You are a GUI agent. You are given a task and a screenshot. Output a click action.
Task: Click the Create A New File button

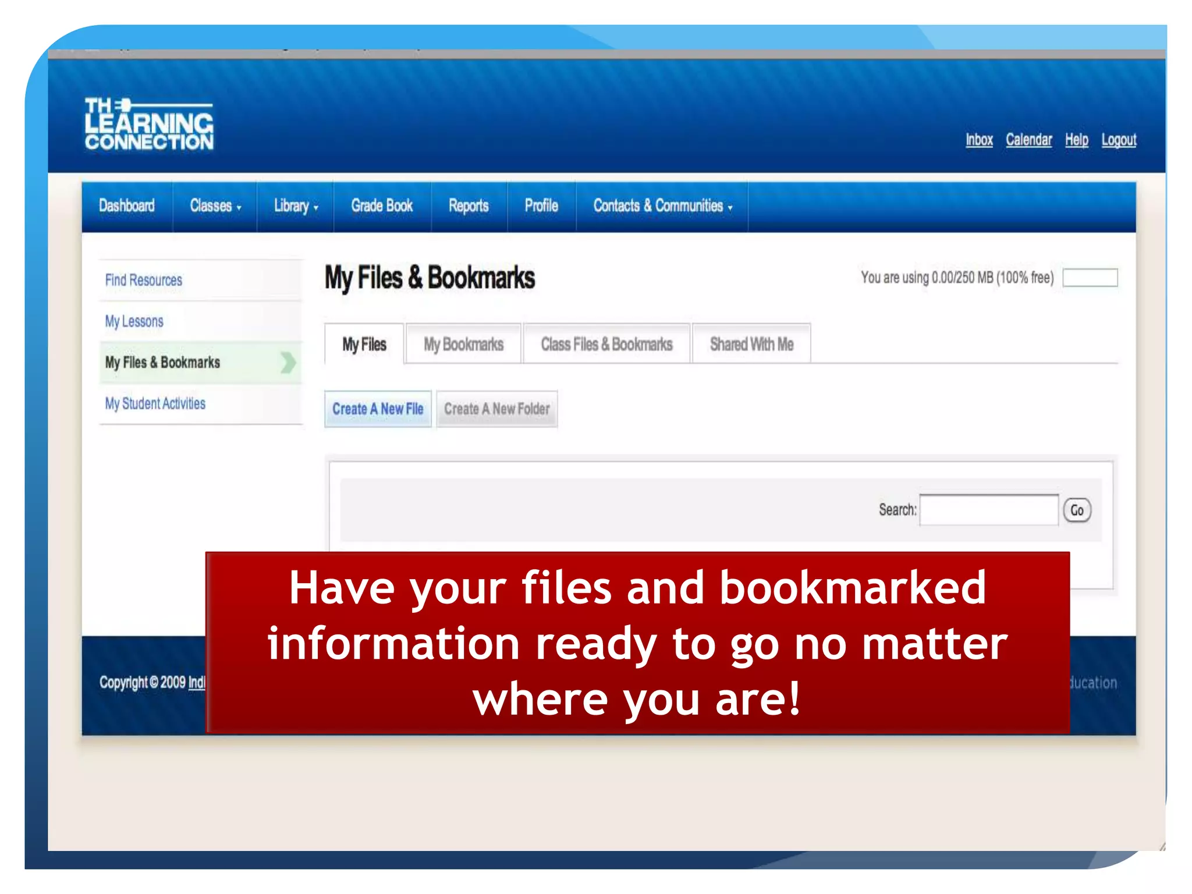(x=378, y=409)
